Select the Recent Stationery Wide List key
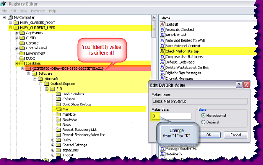263x165 pixels. [84, 135]
